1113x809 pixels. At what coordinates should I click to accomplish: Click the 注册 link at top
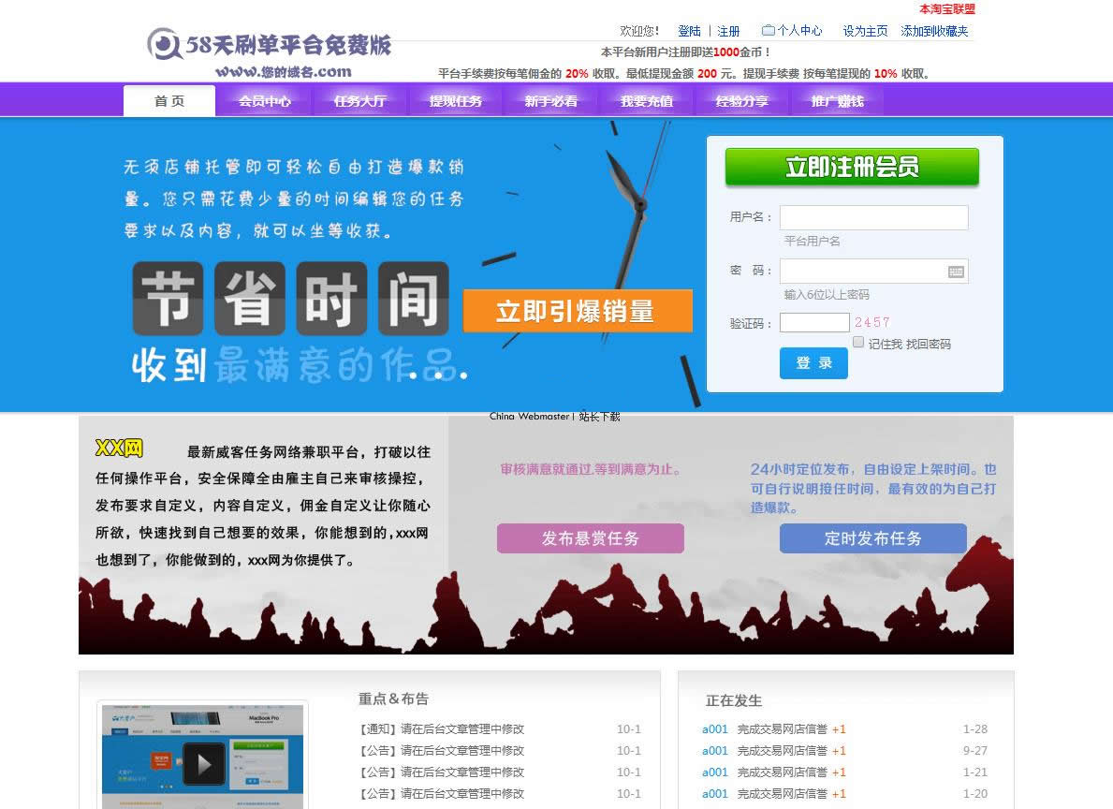tap(728, 31)
